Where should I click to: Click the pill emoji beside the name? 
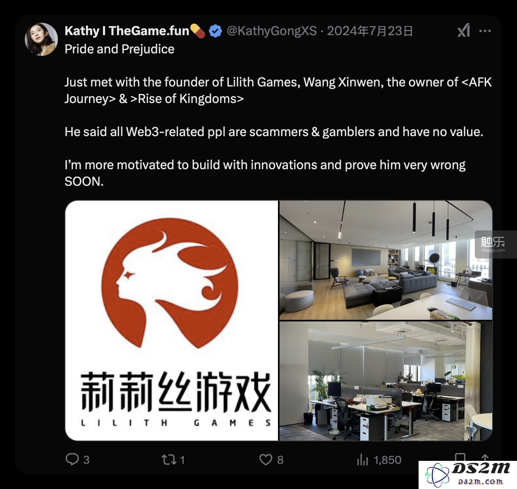pos(198,31)
